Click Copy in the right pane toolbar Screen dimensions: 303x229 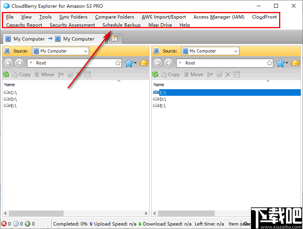point(170,75)
